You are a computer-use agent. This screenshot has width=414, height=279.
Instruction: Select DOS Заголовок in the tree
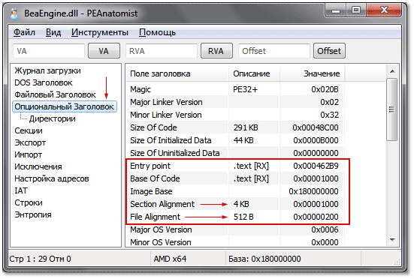coord(44,82)
